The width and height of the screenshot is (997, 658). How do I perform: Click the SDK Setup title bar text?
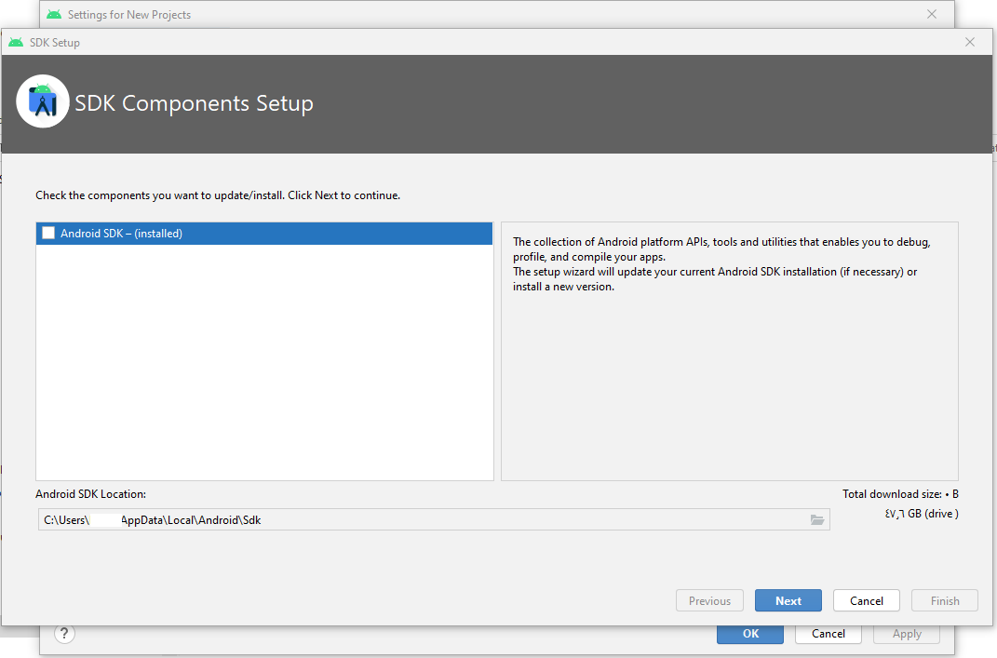click(x=55, y=42)
